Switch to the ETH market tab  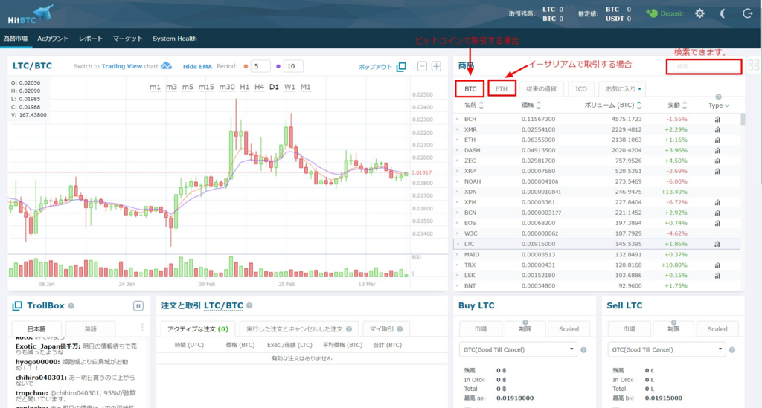point(502,88)
